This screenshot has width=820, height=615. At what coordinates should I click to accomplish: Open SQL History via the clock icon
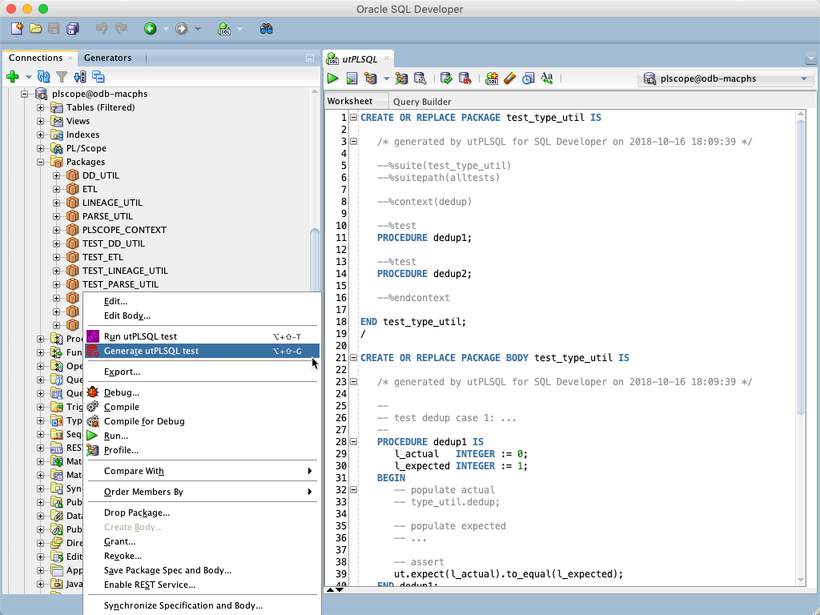click(529, 78)
